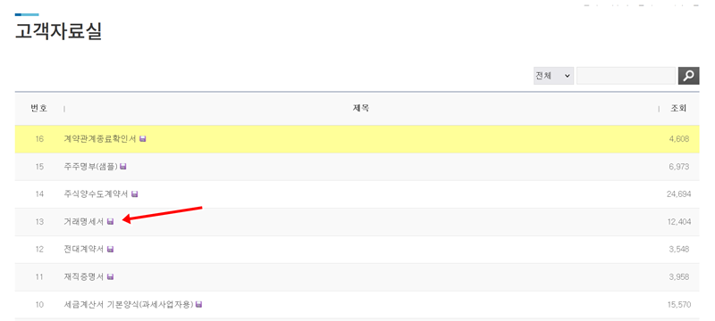Image resolution: width=715 pixels, height=321 pixels.
Task: Open the 전체 search category dropdown
Action: coord(553,76)
